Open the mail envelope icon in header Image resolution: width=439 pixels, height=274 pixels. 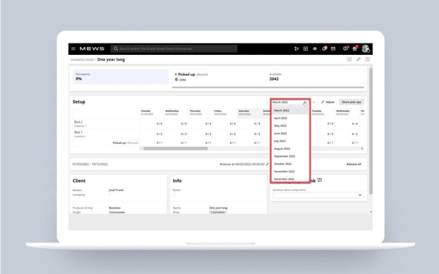pyautogui.click(x=333, y=49)
